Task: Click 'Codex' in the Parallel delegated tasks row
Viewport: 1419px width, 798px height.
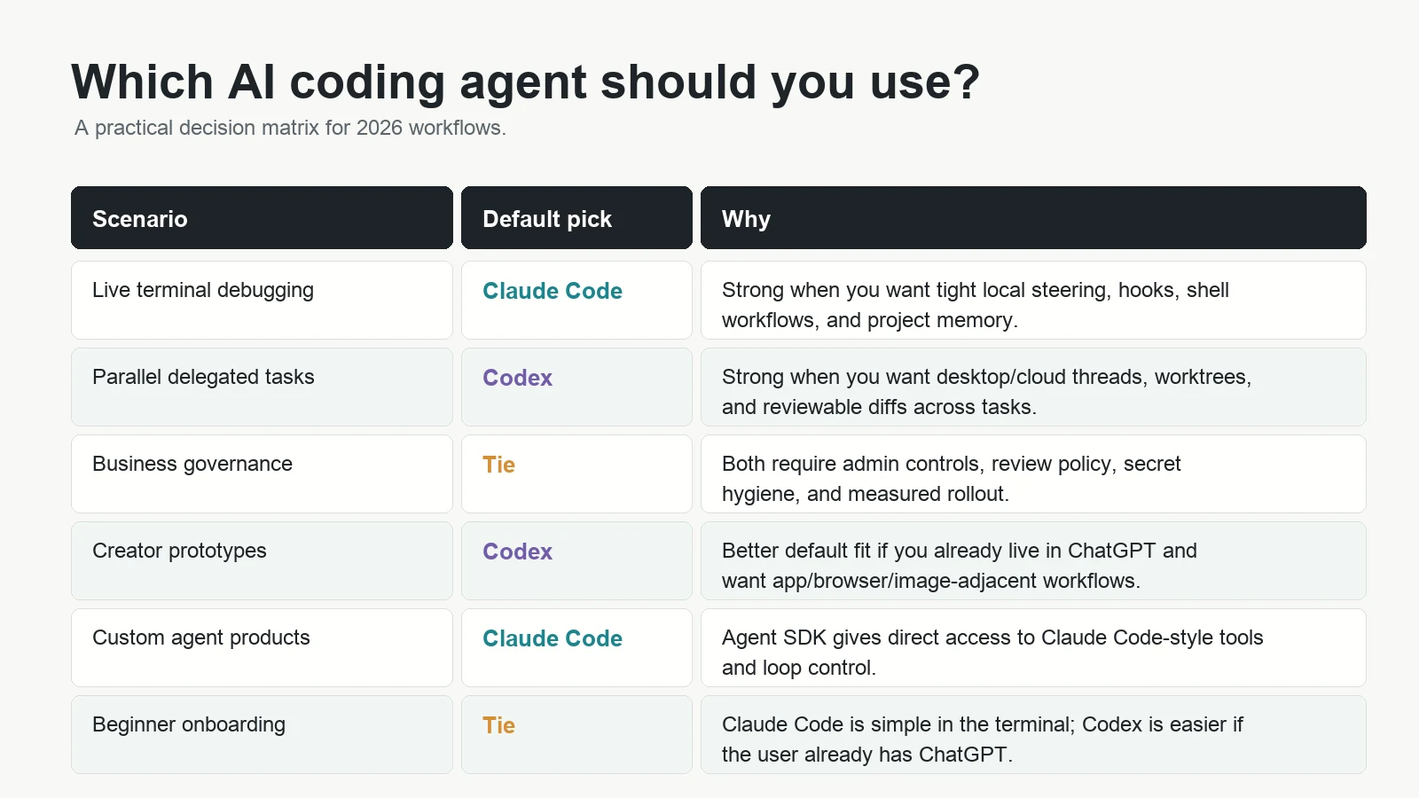Action: 517,378
